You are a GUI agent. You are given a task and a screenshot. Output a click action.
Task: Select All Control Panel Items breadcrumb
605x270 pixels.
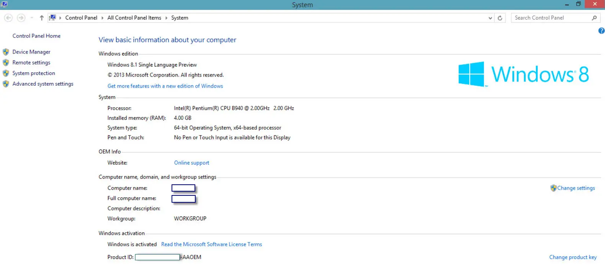coord(134,18)
